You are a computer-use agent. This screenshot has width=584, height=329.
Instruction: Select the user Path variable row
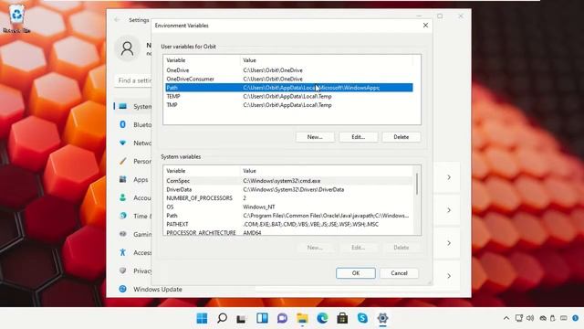click(289, 88)
